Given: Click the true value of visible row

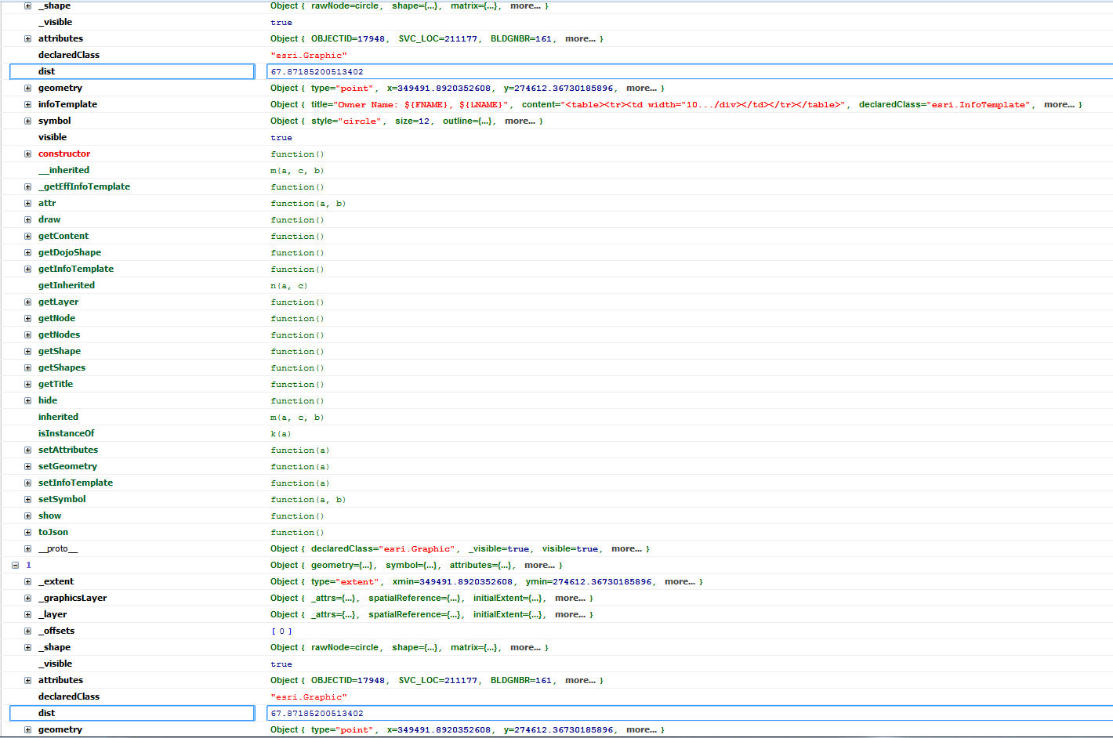Looking at the screenshot, I should (x=281, y=137).
